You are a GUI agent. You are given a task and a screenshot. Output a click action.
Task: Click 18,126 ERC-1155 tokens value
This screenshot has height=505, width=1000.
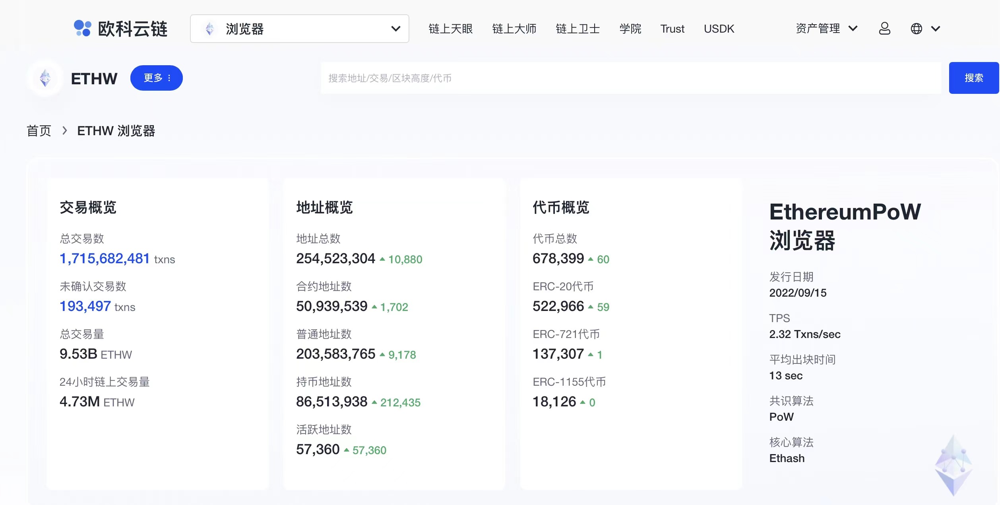pyautogui.click(x=554, y=402)
